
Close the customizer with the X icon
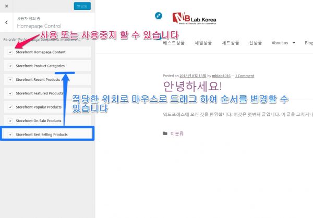[6, 6]
